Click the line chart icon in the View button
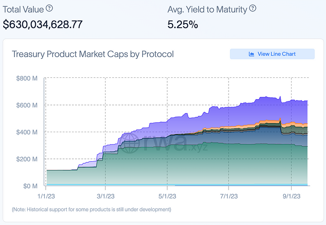The image size is (326, 225). tap(251, 54)
